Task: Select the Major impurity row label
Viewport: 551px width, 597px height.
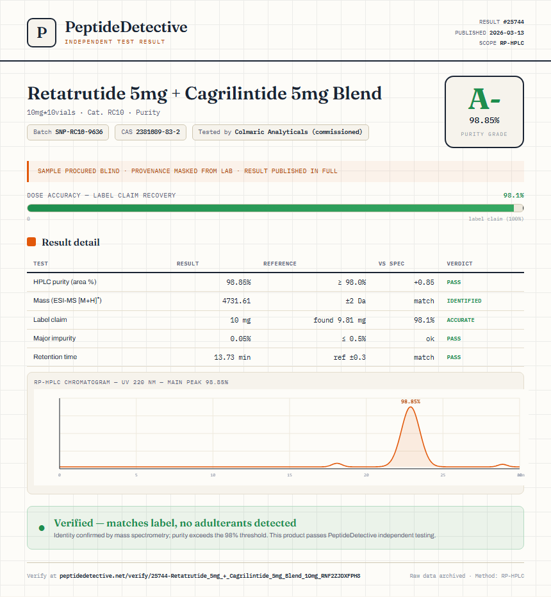Action: (x=54, y=338)
